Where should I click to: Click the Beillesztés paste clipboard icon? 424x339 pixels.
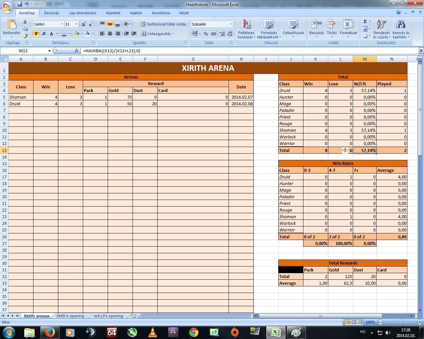point(12,24)
